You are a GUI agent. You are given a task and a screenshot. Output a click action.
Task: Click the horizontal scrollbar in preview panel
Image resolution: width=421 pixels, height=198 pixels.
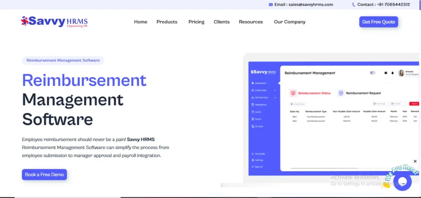tap(324, 168)
